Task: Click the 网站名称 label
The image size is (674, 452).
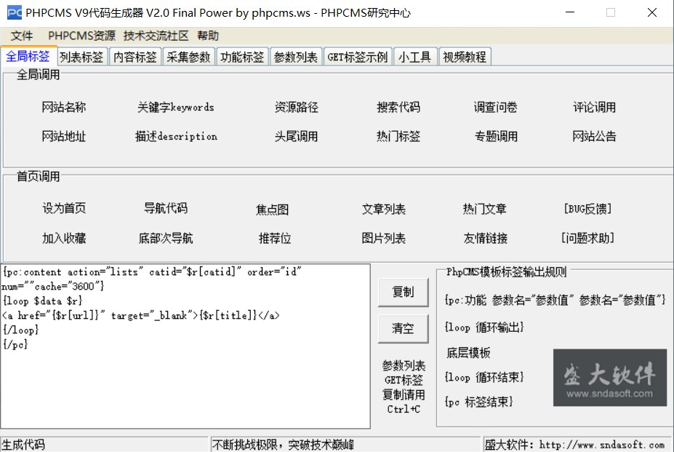Action: [64, 107]
